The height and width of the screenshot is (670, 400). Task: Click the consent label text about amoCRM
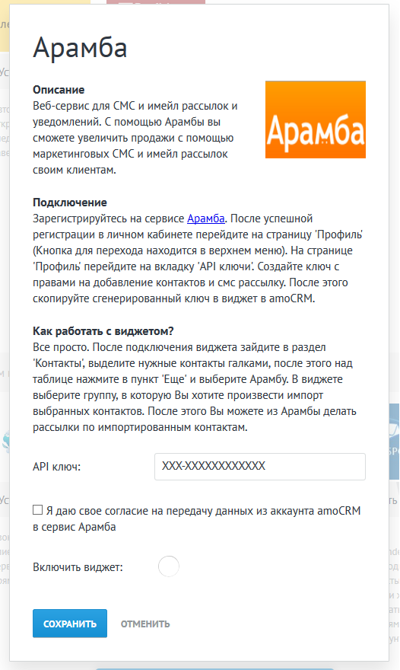click(197, 518)
